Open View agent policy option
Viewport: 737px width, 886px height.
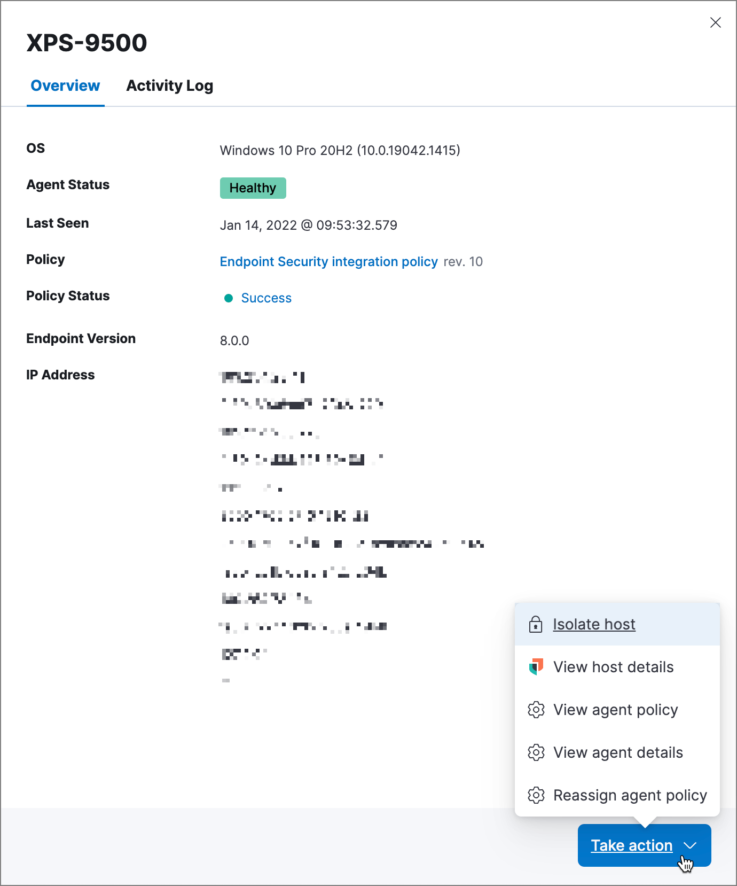(x=615, y=710)
